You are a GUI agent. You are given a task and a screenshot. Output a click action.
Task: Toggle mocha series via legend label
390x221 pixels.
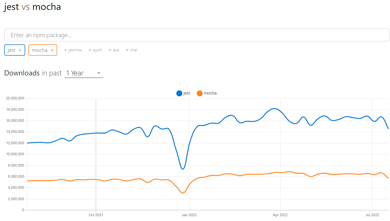210,93
